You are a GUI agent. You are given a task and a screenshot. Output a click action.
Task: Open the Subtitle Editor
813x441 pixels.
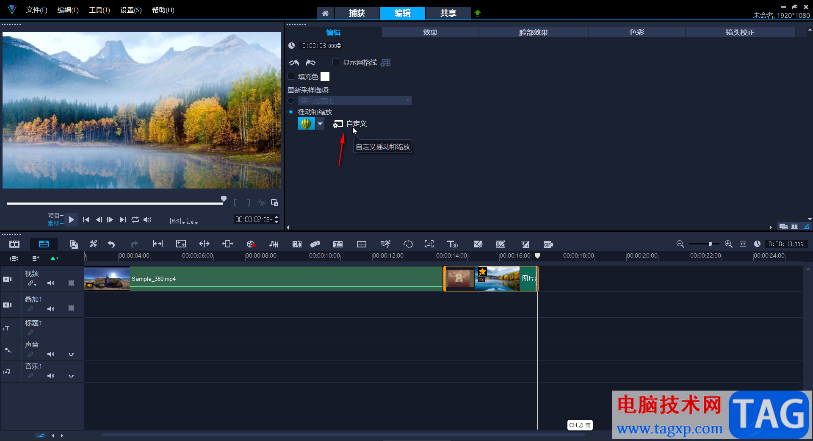click(x=338, y=244)
